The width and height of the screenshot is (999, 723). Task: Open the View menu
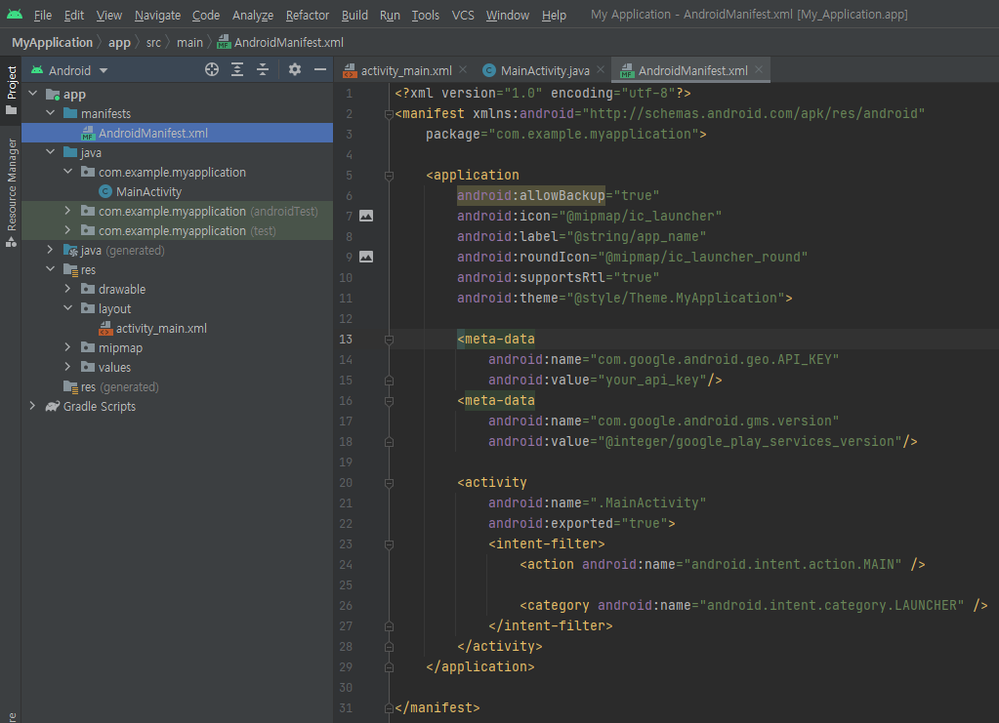pos(109,15)
